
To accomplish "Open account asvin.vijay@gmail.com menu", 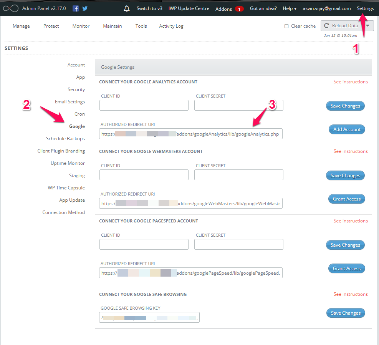I will [x=326, y=8].
